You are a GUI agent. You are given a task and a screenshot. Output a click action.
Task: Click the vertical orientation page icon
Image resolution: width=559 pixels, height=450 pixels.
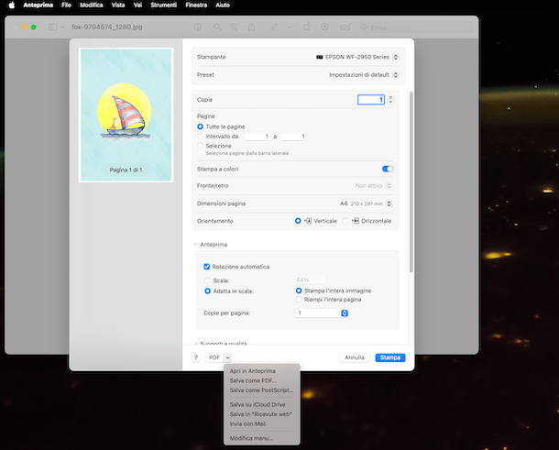308,221
